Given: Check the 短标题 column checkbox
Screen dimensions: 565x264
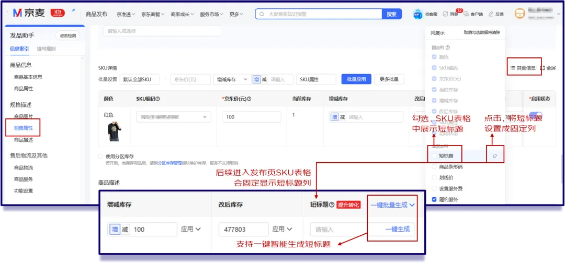Looking at the screenshot, I should pyautogui.click(x=434, y=156).
